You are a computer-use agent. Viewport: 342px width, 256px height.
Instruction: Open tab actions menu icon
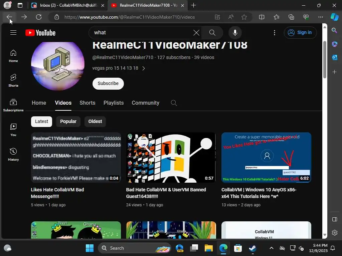point(20,5)
